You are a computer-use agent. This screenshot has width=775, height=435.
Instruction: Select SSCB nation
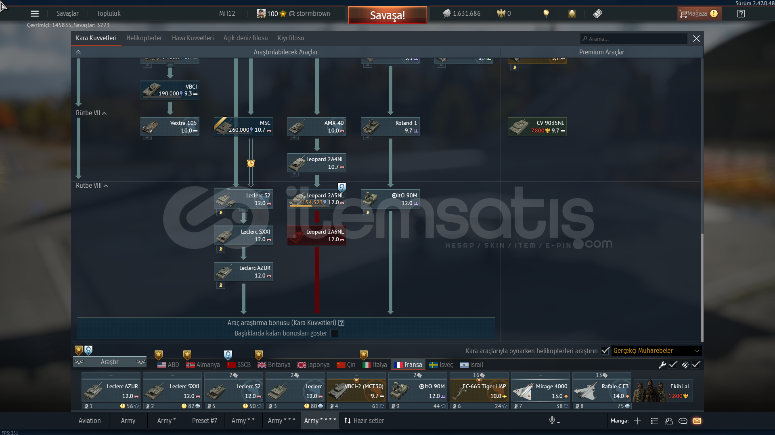pyautogui.click(x=239, y=365)
